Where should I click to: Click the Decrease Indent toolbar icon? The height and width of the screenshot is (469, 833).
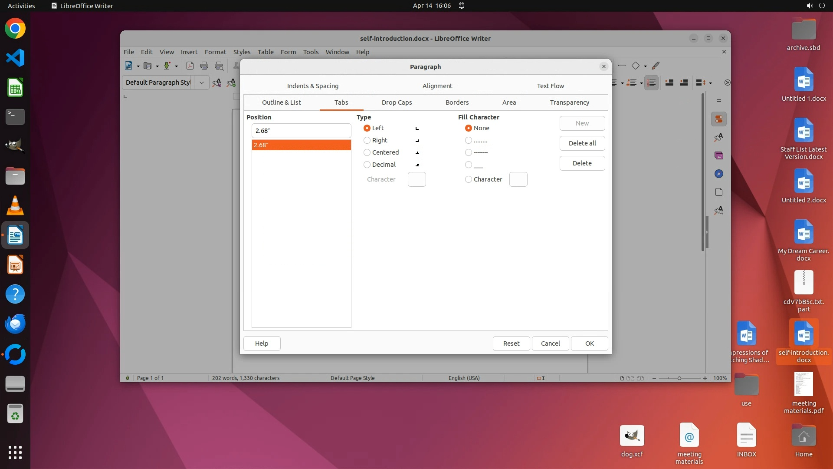click(x=684, y=83)
